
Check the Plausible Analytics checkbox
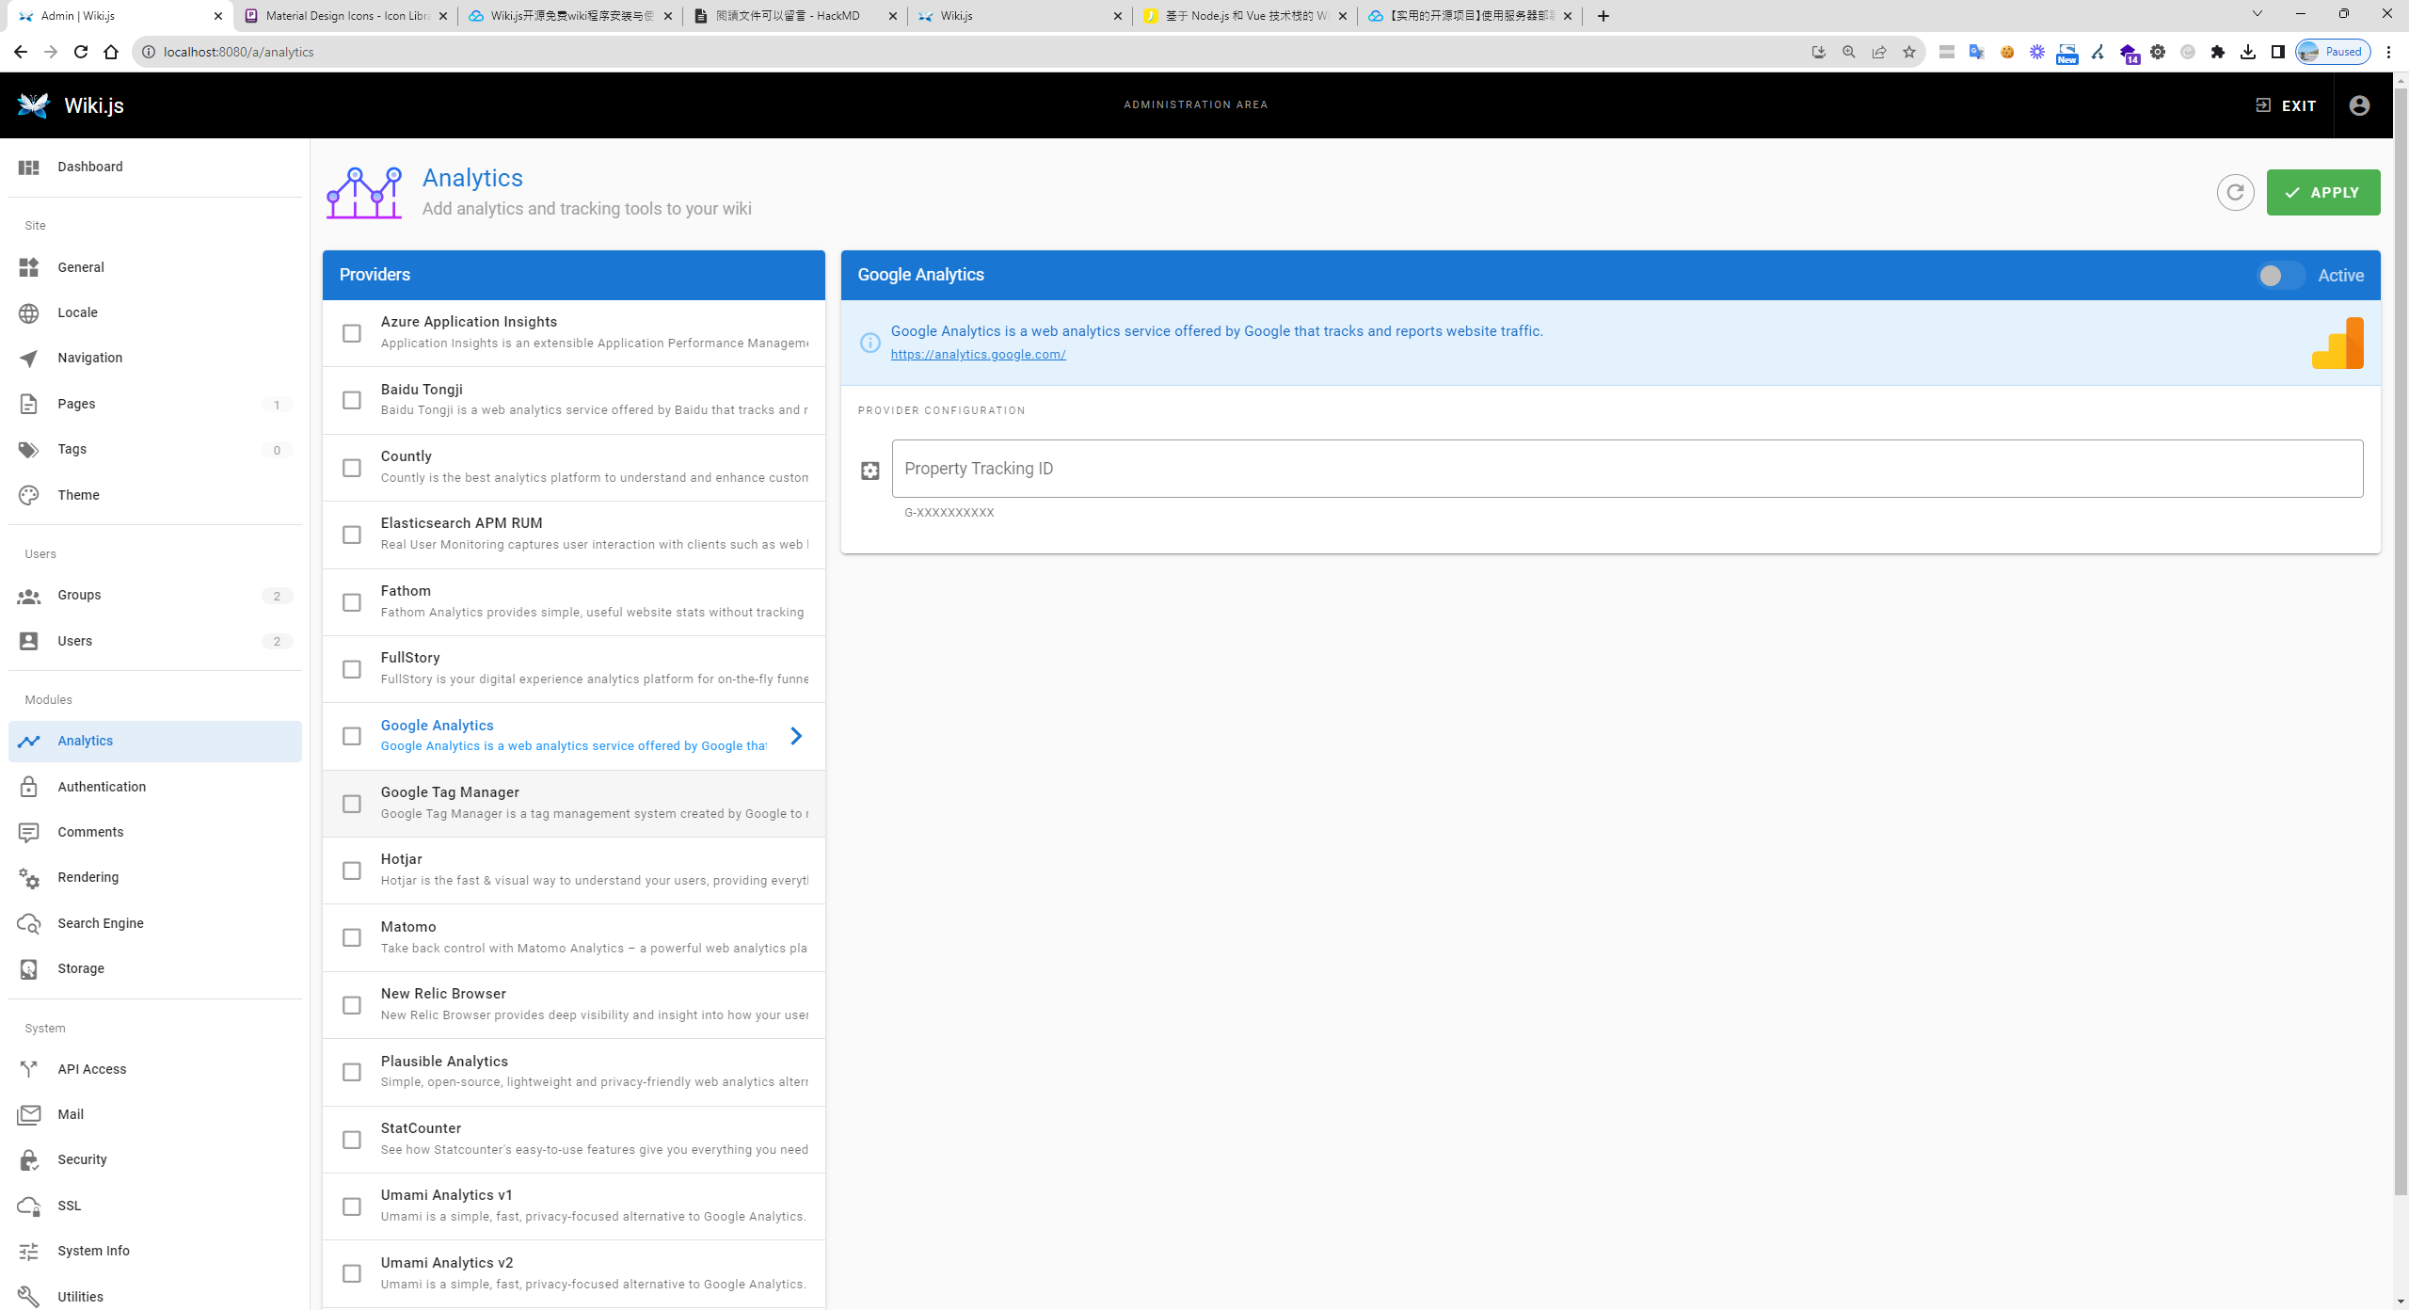point(351,1072)
